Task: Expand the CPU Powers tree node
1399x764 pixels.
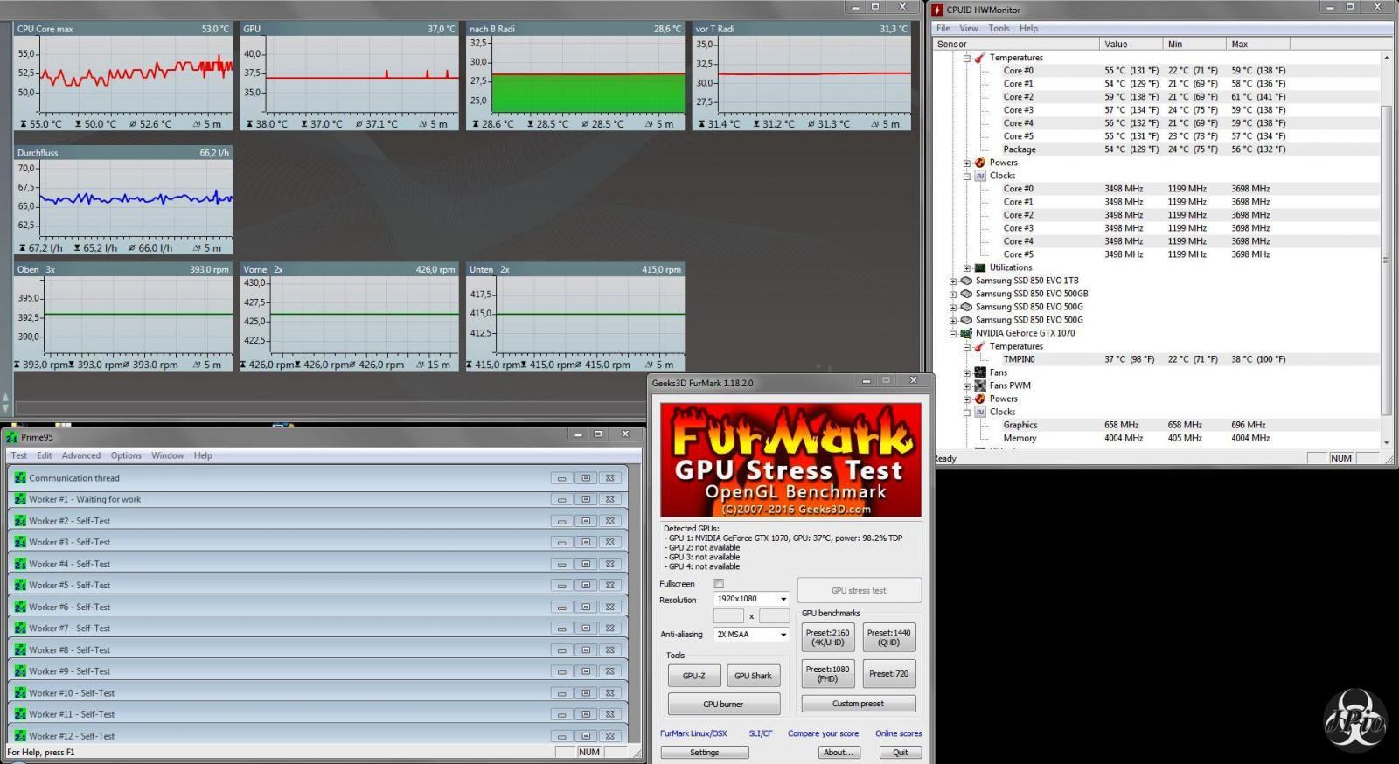Action: pyautogui.click(x=967, y=163)
